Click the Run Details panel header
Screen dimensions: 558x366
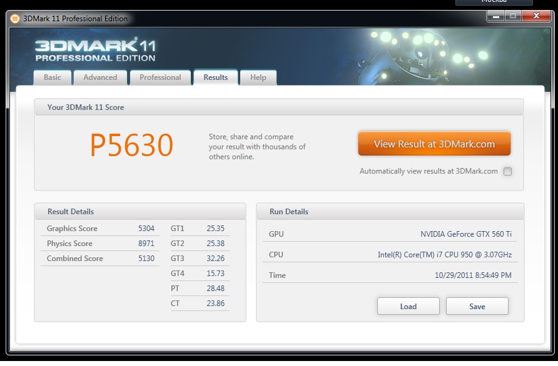[x=390, y=212]
